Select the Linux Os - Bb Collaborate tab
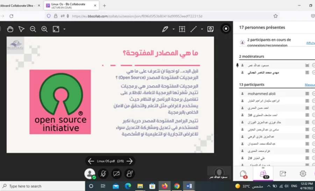315x191 pixels. pos(71,6)
